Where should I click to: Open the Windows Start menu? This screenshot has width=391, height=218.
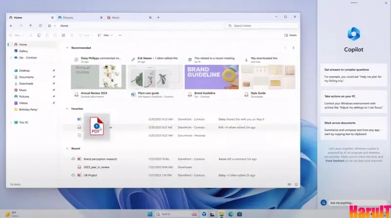pyautogui.click(x=150, y=214)
